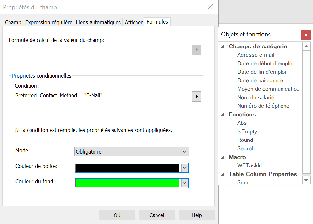The width and height of the screenshot is (313, 224).
Task: Click the green background color swatch
Action: click(x=127, y=183)
